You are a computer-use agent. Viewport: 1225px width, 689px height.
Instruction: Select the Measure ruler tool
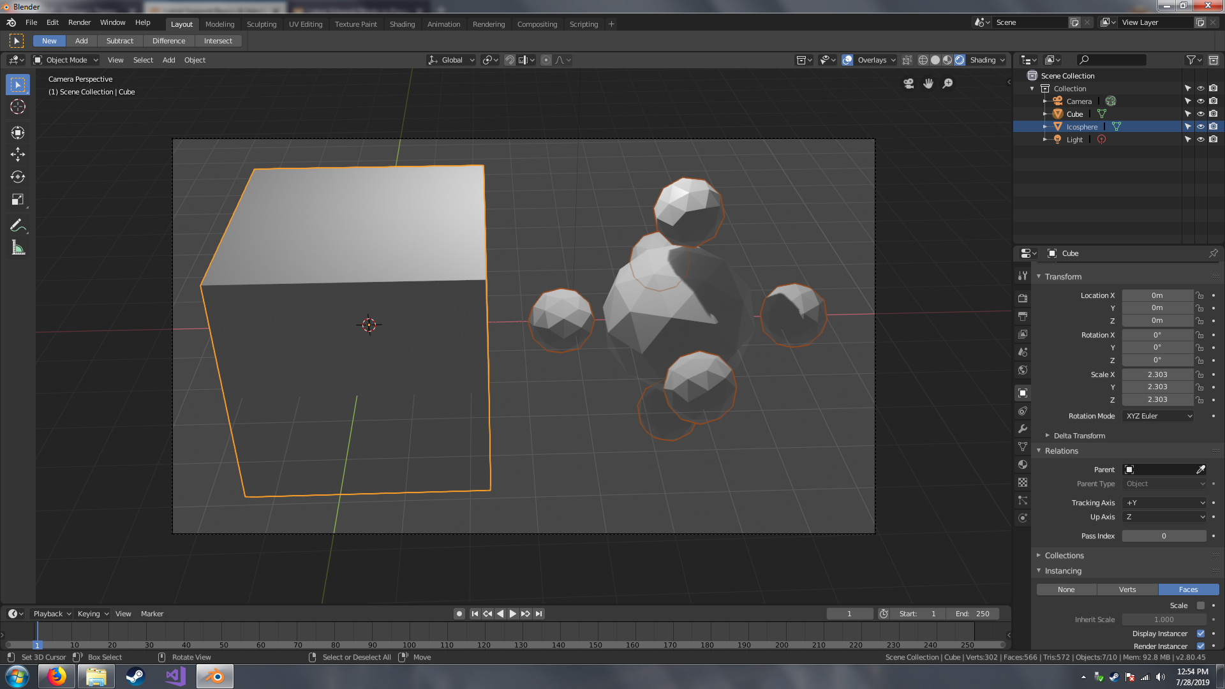pyautogui.click(x=18, y=248)
